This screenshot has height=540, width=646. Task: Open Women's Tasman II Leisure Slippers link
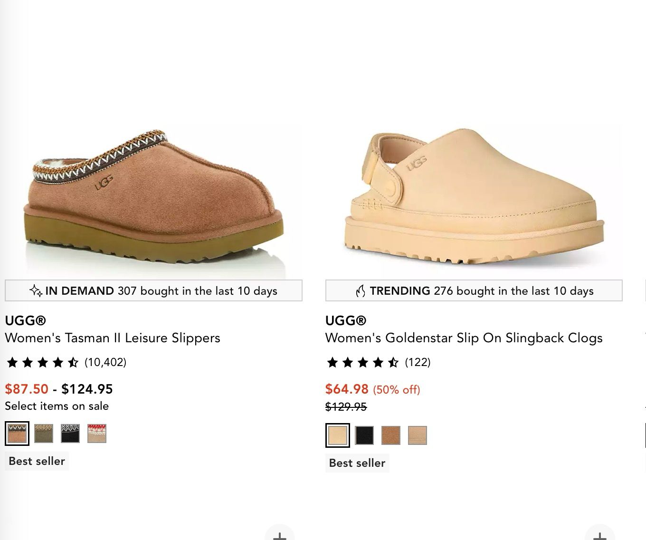point(113,338)
